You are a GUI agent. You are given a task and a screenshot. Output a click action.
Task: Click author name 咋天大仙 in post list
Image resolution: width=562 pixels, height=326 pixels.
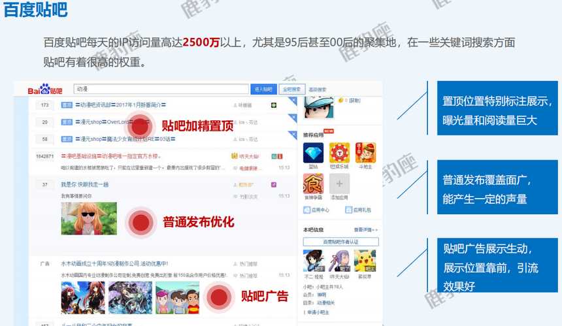(x=249, y=157)
